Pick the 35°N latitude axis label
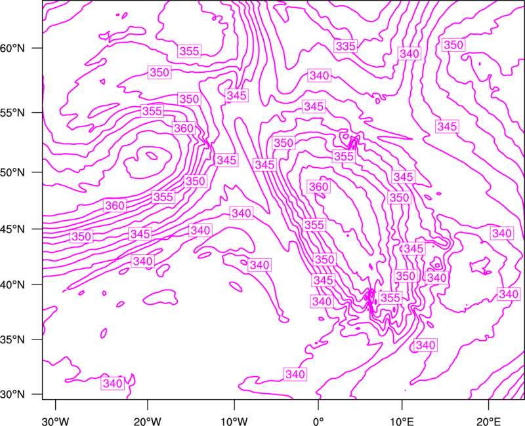The height and width of the screenshot is (426, 525). 12,339
